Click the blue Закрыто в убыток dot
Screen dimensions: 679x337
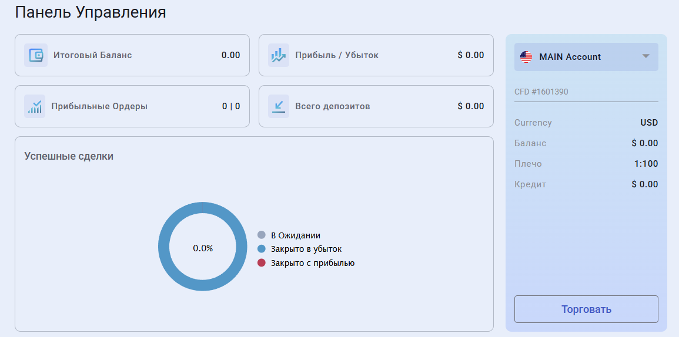tap(262, 249)
